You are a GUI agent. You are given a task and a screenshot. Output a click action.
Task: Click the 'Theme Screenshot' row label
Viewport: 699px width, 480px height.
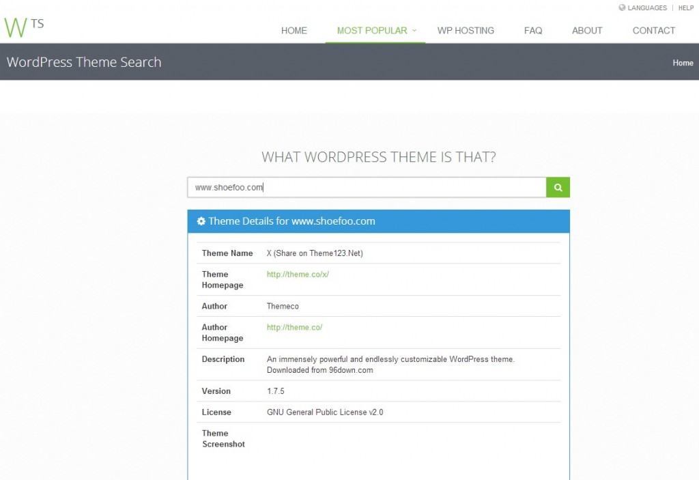tap(223, 438)
